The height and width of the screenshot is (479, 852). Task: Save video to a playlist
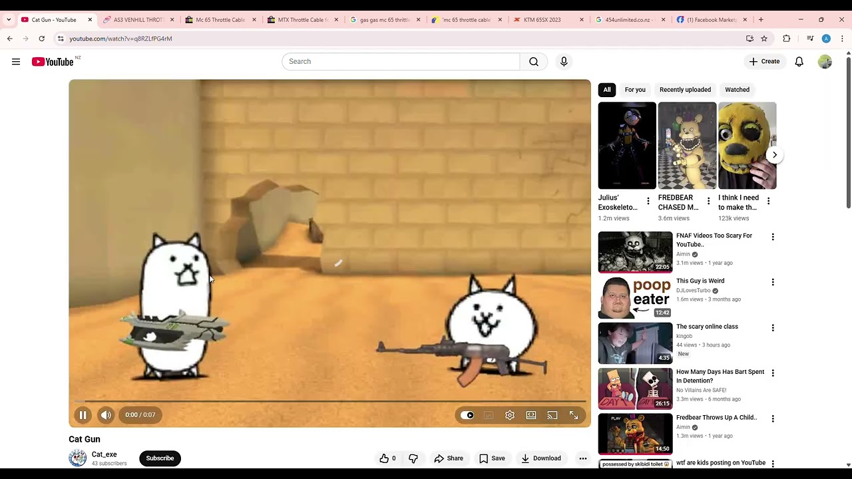point(492,458)
